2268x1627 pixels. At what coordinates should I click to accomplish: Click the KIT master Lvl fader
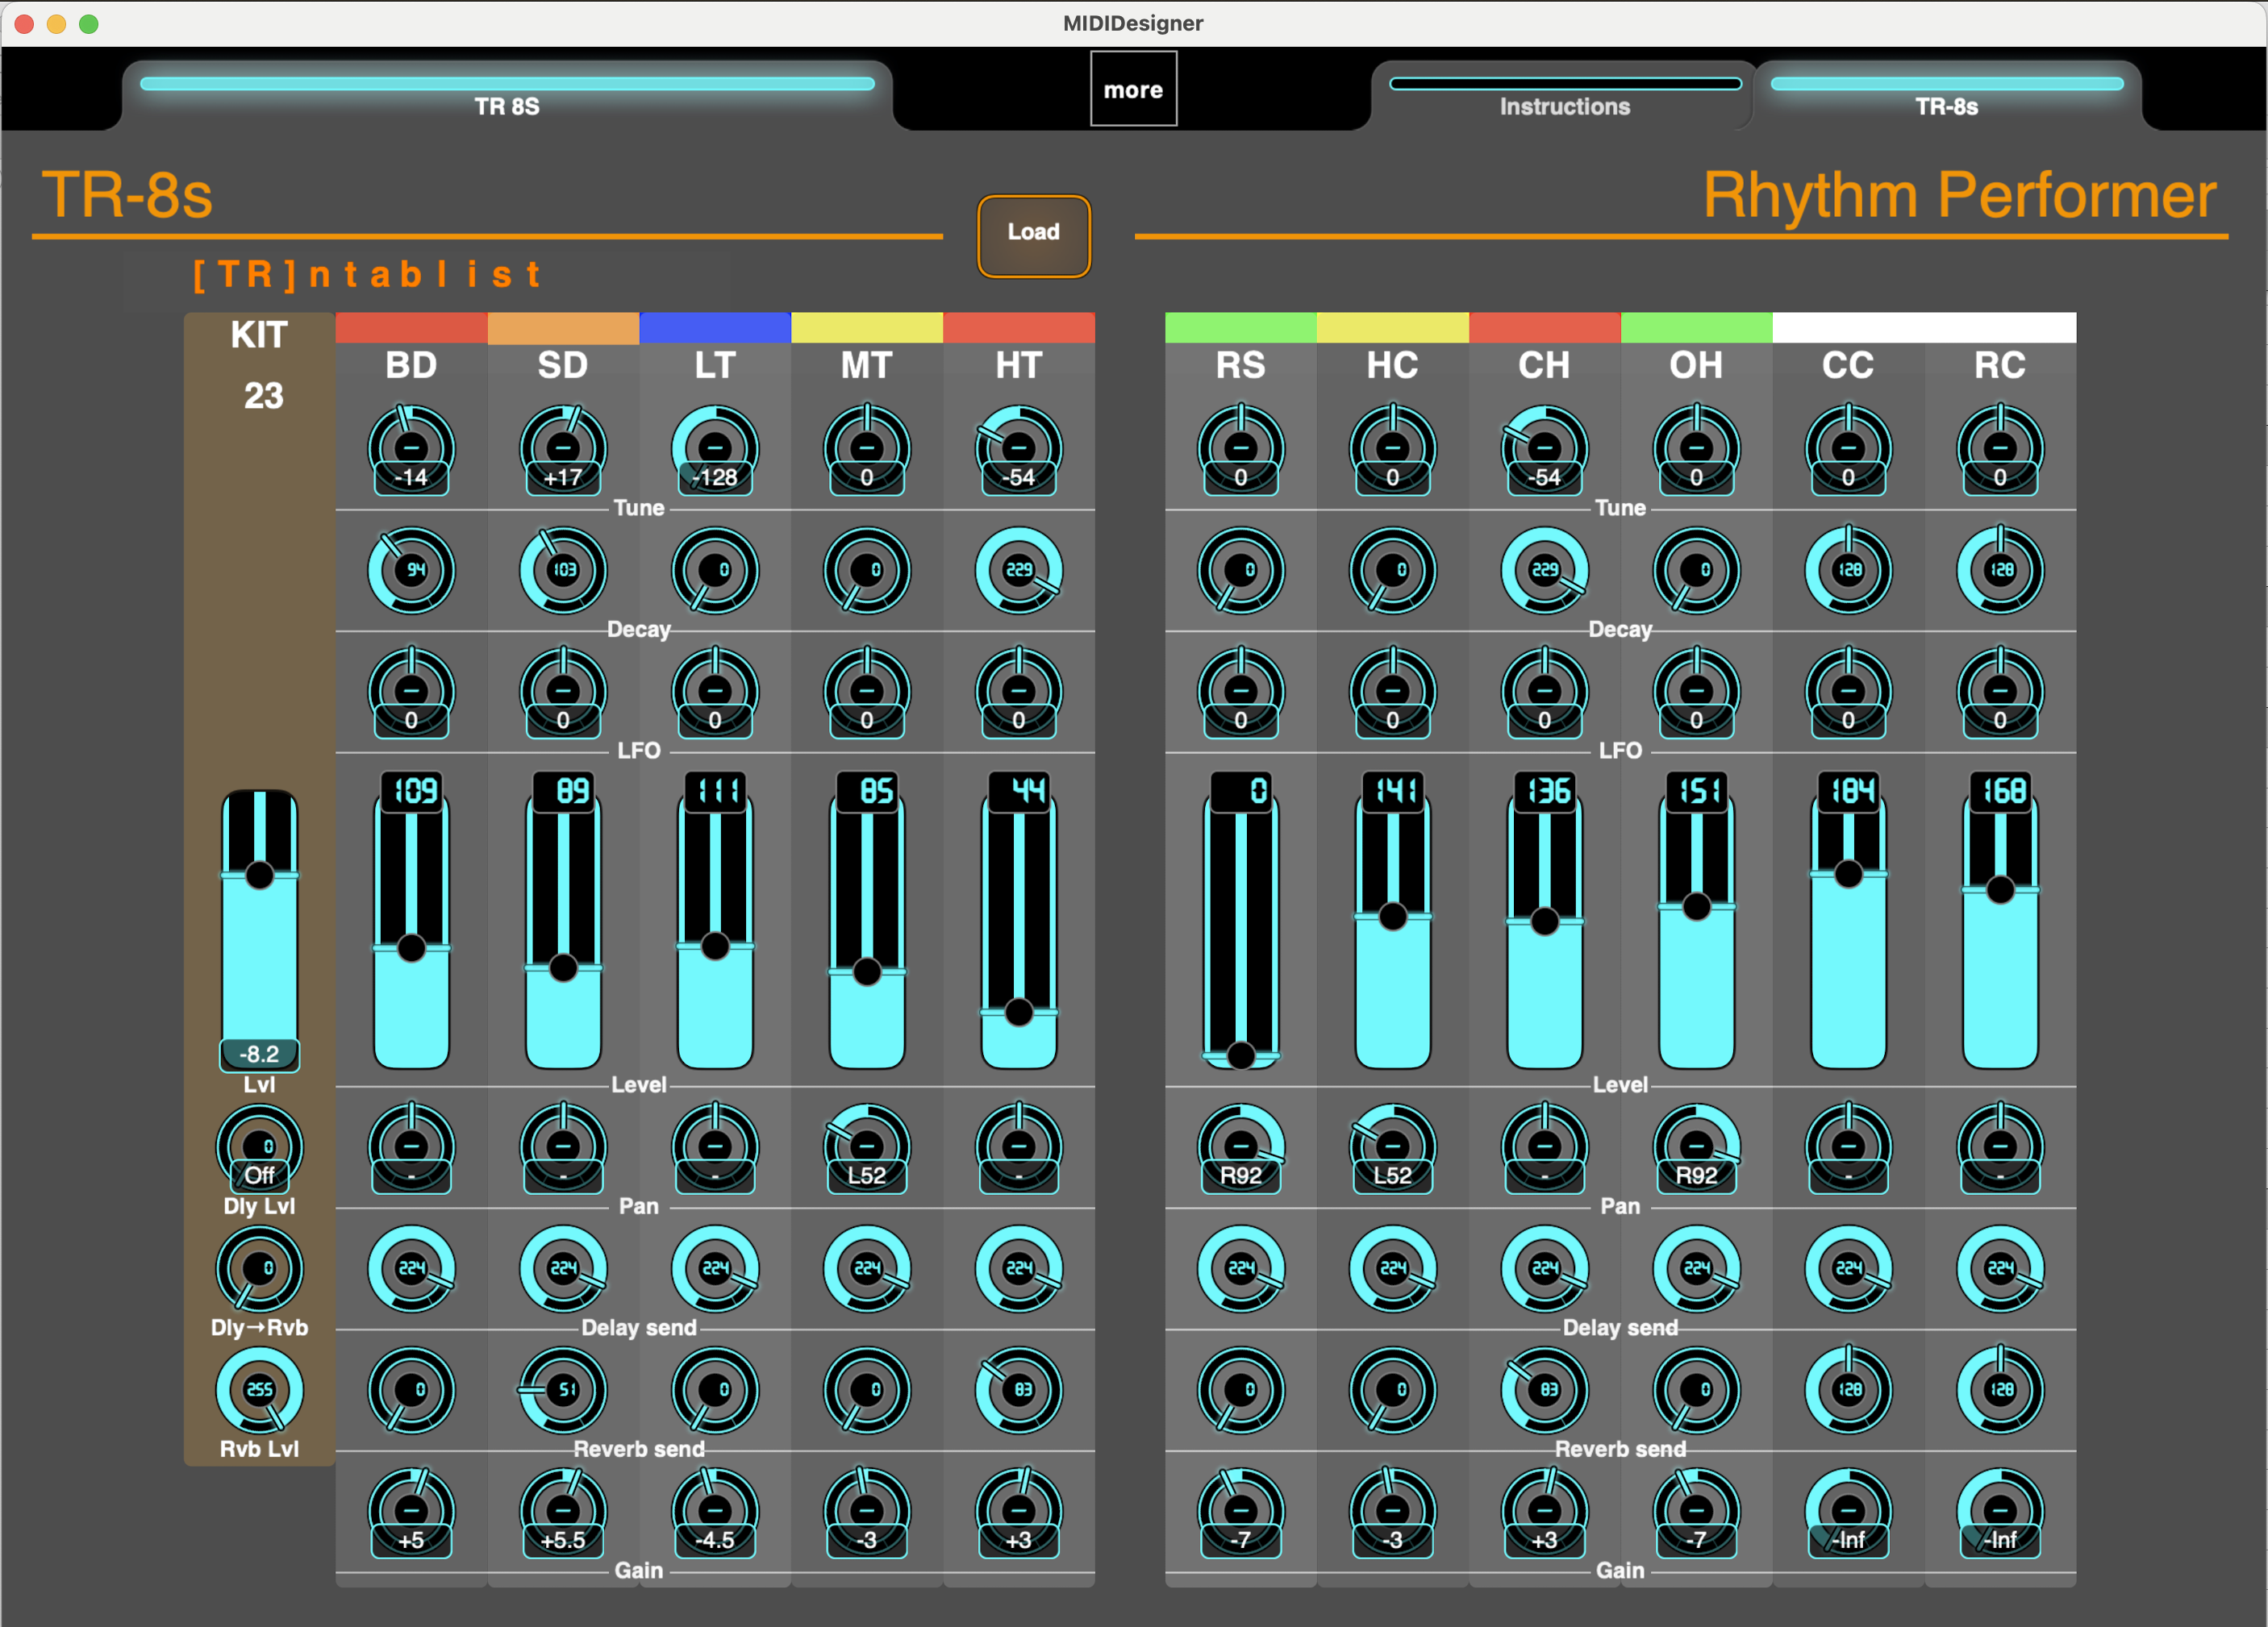click(x=259, y=930)
